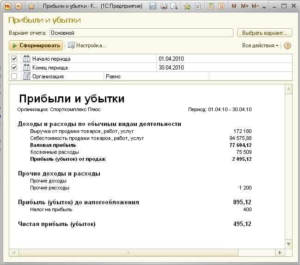Click the M memory button
Viewport: 300px width, 265px height.
[234, 6]
